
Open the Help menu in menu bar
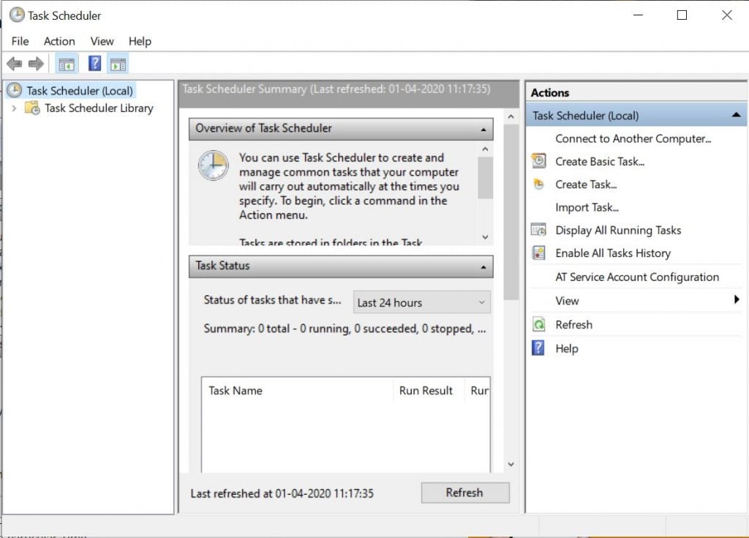(x=140, y=41)
